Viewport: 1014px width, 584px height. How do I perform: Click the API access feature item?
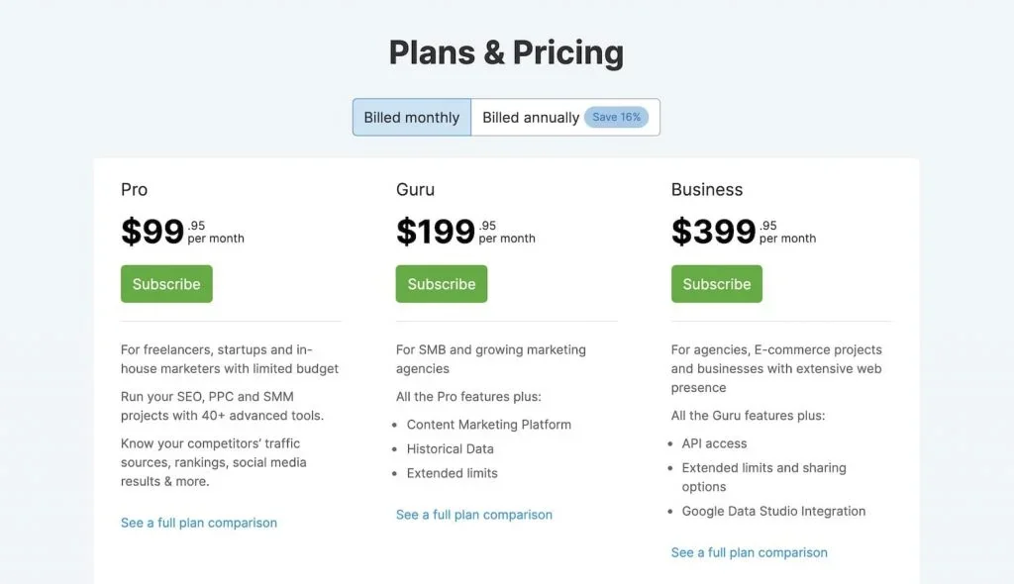tap(714, 443)
